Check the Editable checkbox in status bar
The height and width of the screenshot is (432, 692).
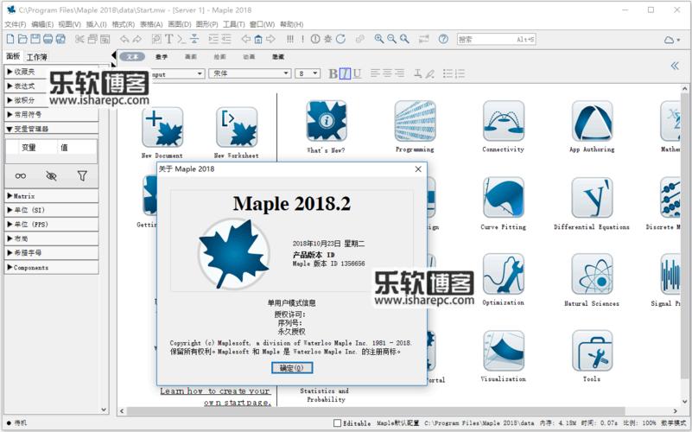pyautogui.click(x=337, y=423)
